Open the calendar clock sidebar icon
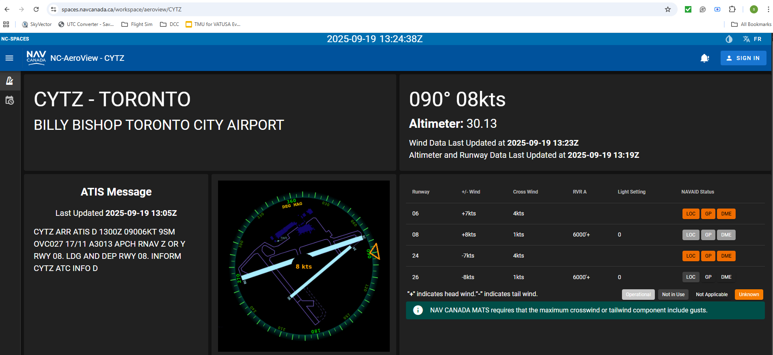 [10, 100]
